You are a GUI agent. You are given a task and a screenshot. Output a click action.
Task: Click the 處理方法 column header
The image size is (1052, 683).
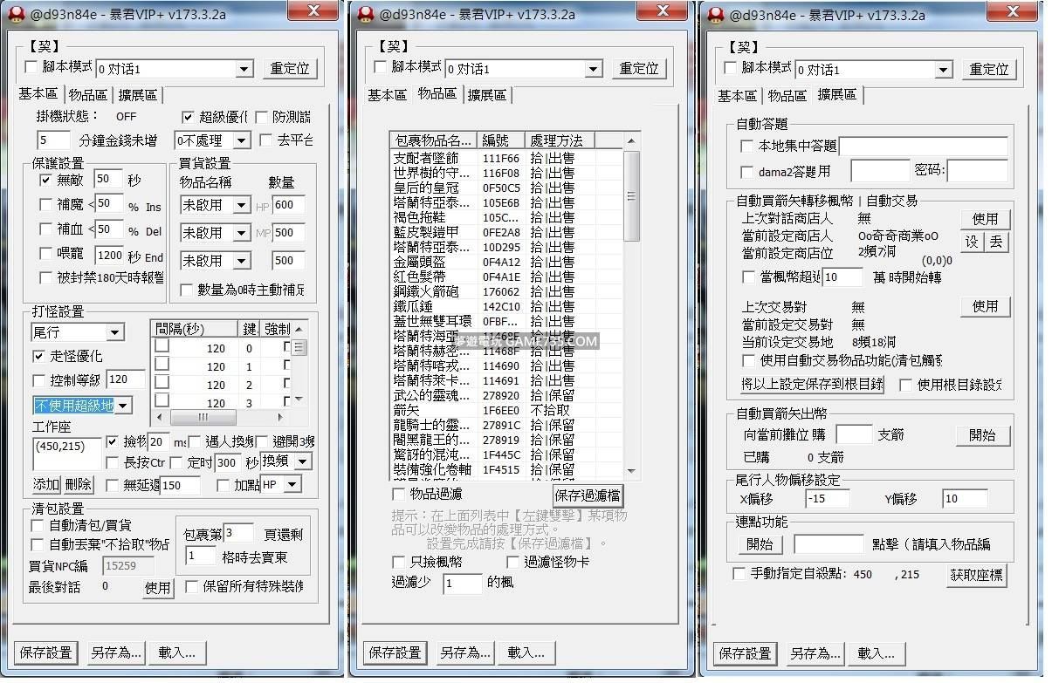[561, 140]
